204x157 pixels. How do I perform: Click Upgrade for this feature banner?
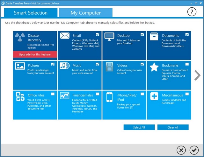pos(35,54)
